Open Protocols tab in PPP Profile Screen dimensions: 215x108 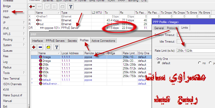pos(172,28)
